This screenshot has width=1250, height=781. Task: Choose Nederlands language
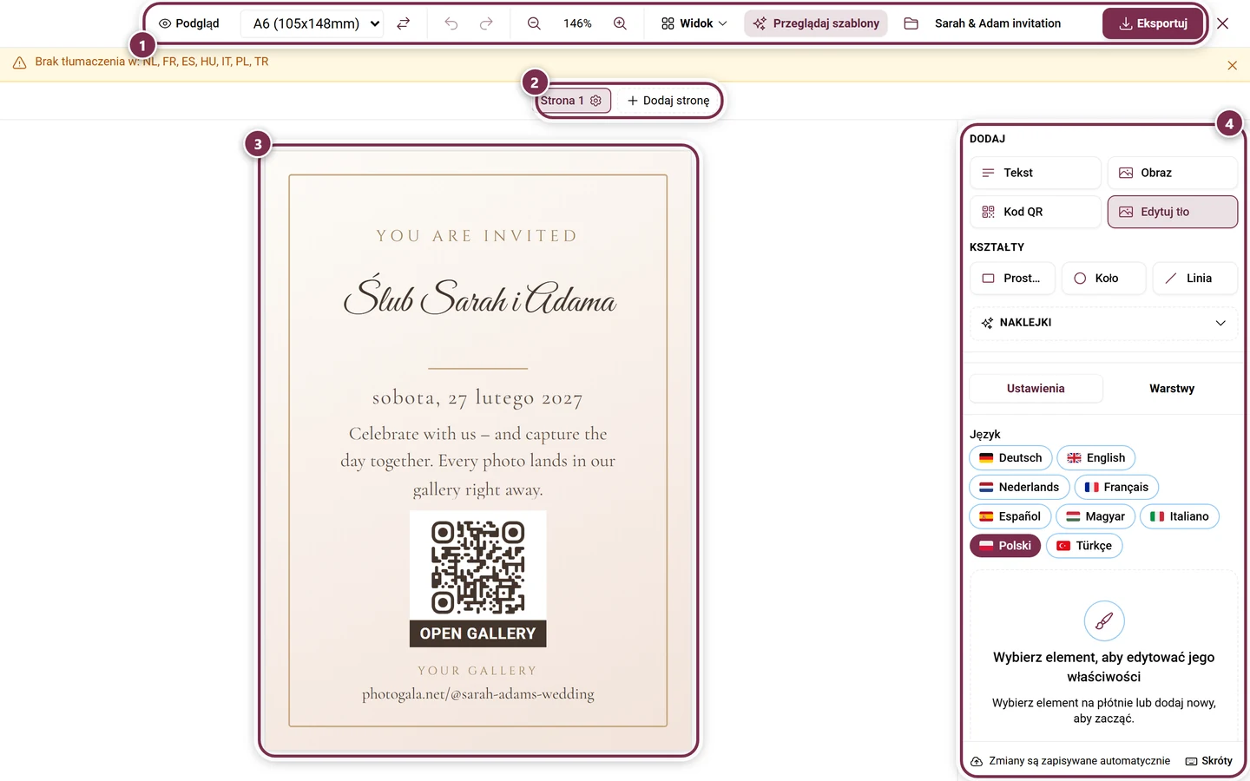click(1019, 488)
